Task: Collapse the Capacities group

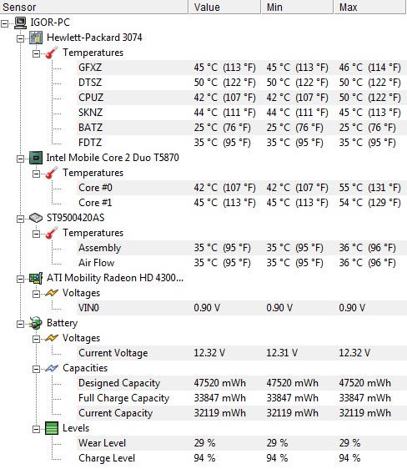Action: tap(36, 369)
